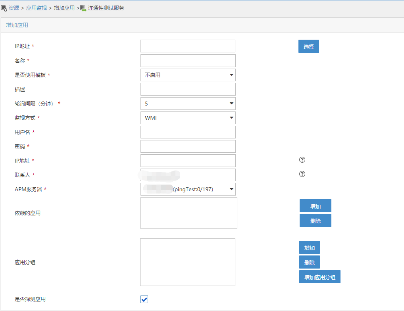Open the 监视方式 dropdown showing WMI
The width and height of the screenshot is (404, 311).
point(188,118)
